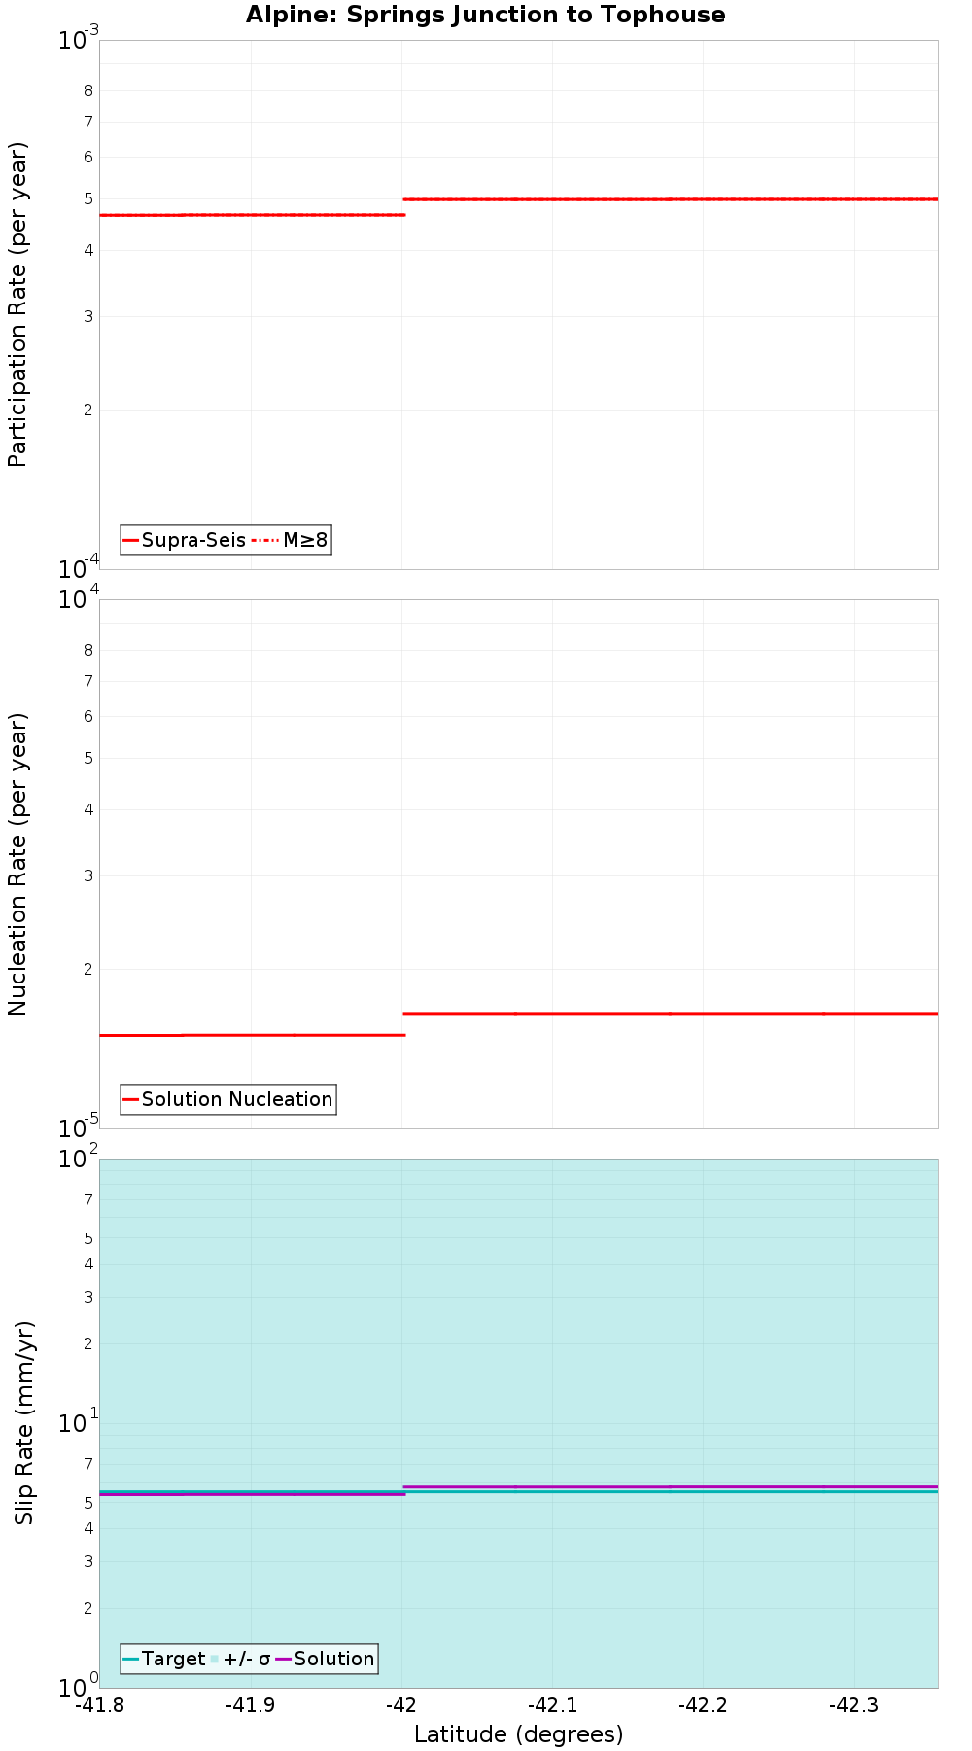The height and width of the screenshot is (1751, 972).
Task: Click the +/- σ legend shading swatch
Action: (215, 1659)
